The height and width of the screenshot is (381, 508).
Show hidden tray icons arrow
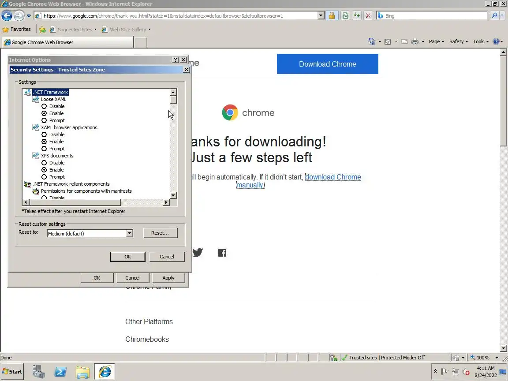click(435, 371)
